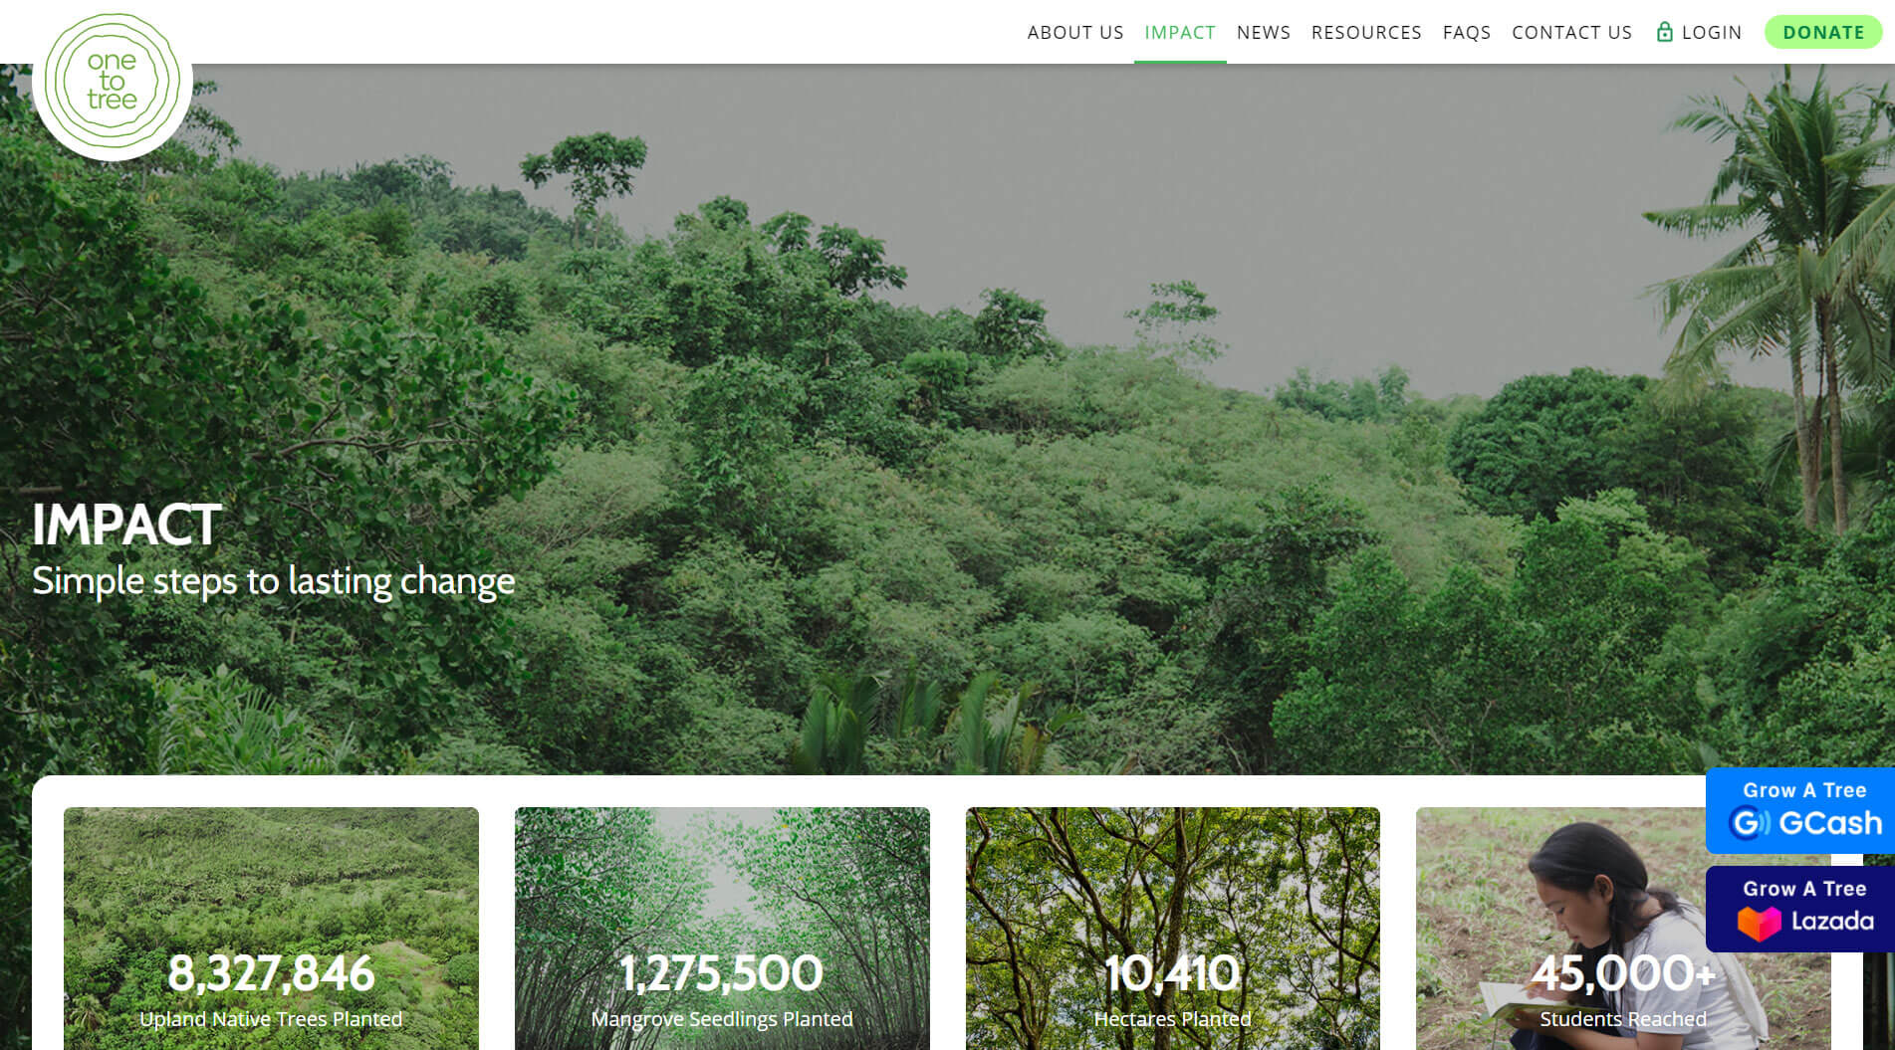The width and height of the screenshot is (1895, 1050).
Task: Click the Lazada heart logo icon
Action: (x=1759, y=922)
